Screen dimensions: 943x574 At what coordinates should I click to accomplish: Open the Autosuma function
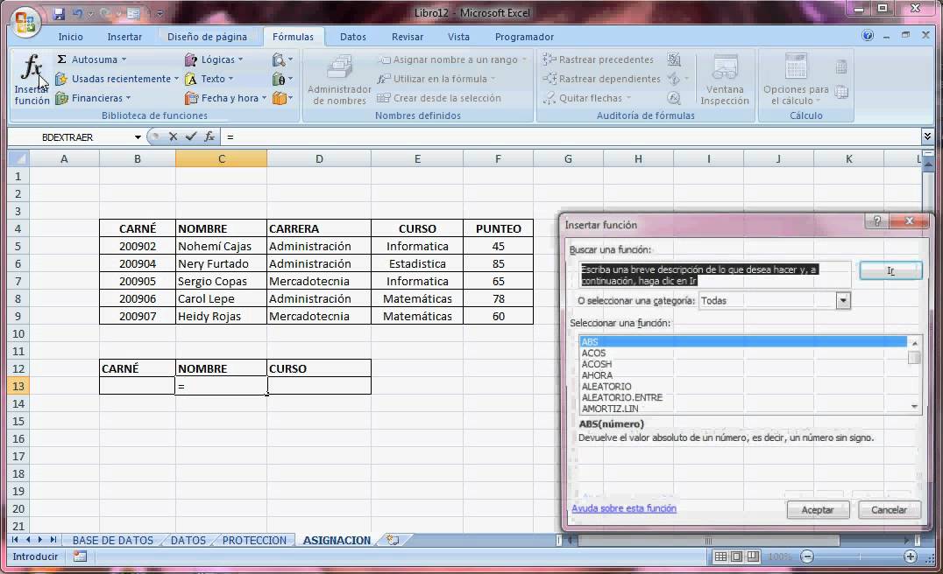coord(91,59)
